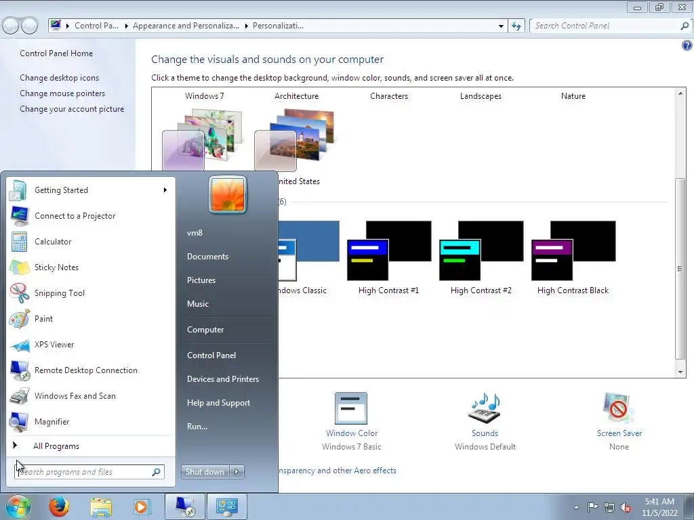Open Firefox from the taskbar
This screenshot has width=694, height=520.
(59, 506)
